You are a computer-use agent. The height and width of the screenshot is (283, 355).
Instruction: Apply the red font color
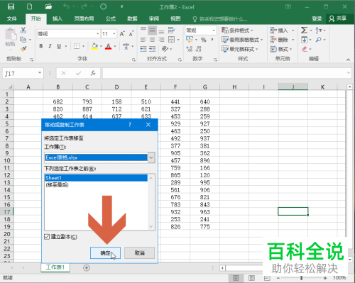coord(109,46)
